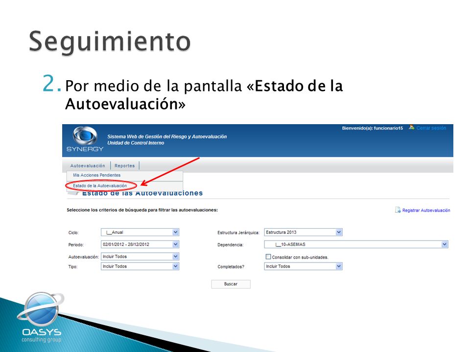
Task: Click the Registrar Autoevaluación document icon
Action: click(x=398, y=210)
